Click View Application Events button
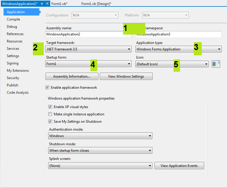The image size is (227, 188). [x=179, y=166]
